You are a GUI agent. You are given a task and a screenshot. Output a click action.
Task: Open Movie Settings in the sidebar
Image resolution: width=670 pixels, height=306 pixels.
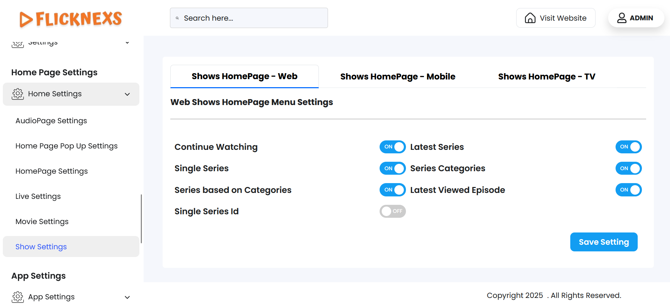(x=42, y=222)
